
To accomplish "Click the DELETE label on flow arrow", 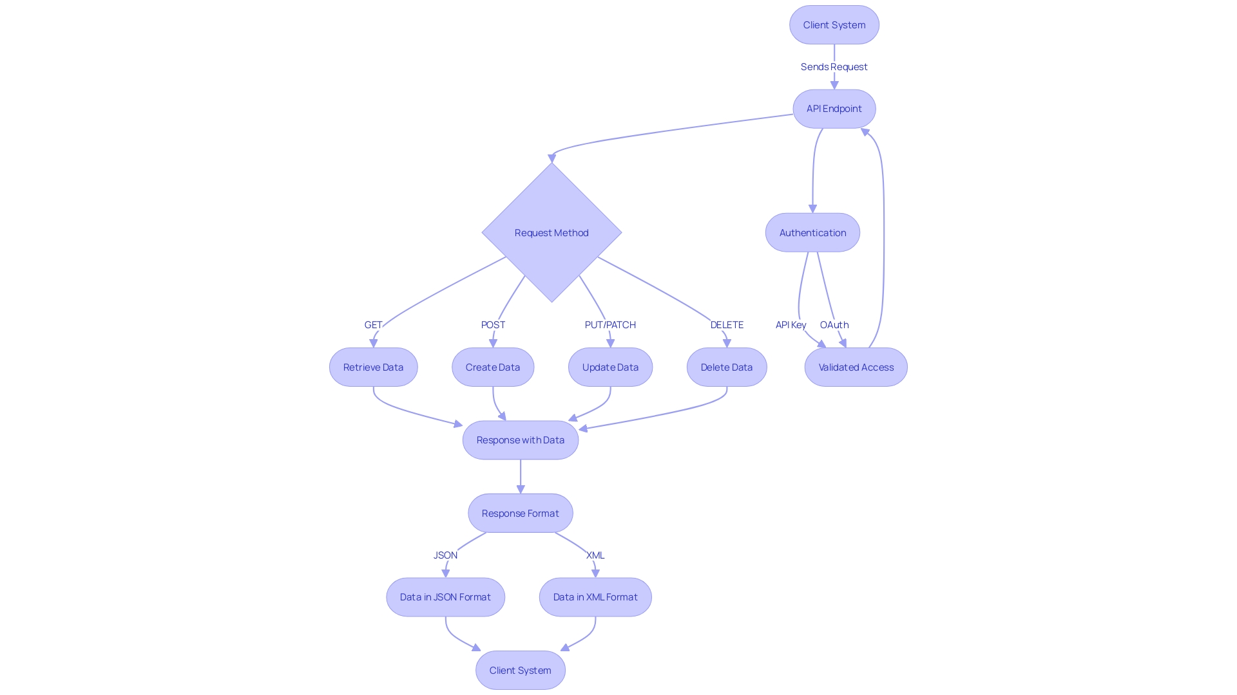I will (726, 324).
